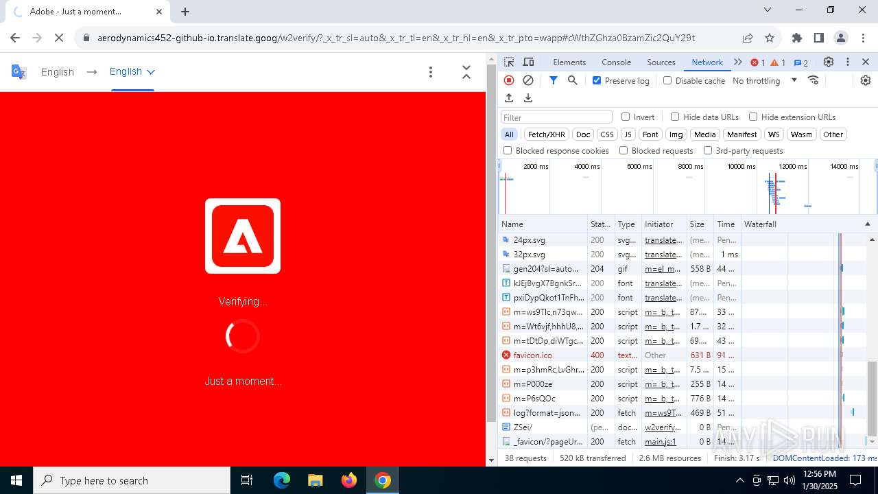878x494 pixels.
Task: Enable Hide data URLs checkbox
Action: [x=675, y=117]
